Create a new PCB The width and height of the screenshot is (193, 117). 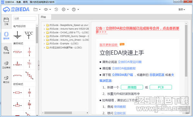(x=161, y=87)
